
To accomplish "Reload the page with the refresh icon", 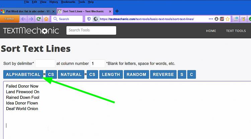I will (38, 19).
